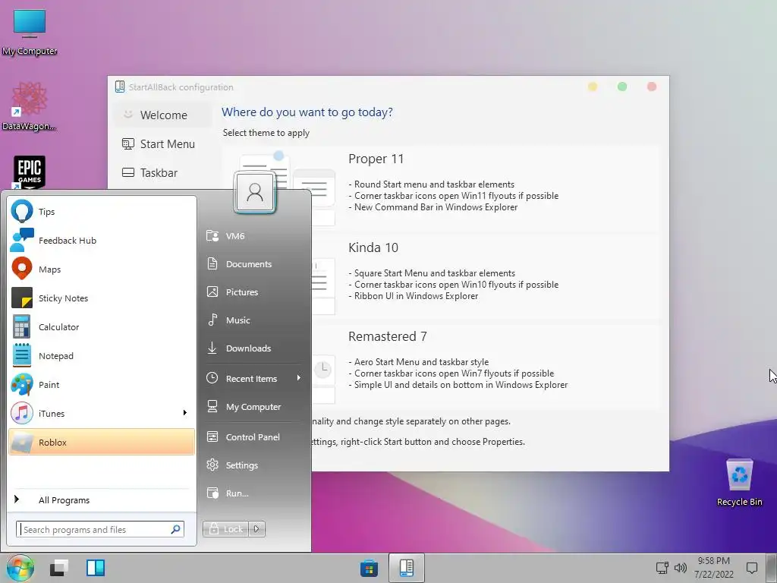Open Control Panel from Start menu
This screenshot has height=583, width=777.
tap(254, 436)
